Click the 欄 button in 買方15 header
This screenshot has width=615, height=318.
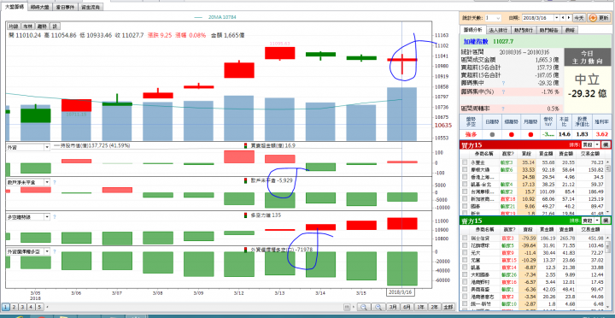click(x=606, y=144)
